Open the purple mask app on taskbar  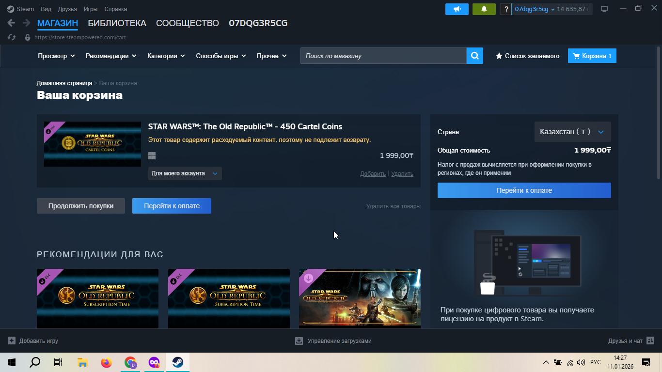[x=154, y=362]
